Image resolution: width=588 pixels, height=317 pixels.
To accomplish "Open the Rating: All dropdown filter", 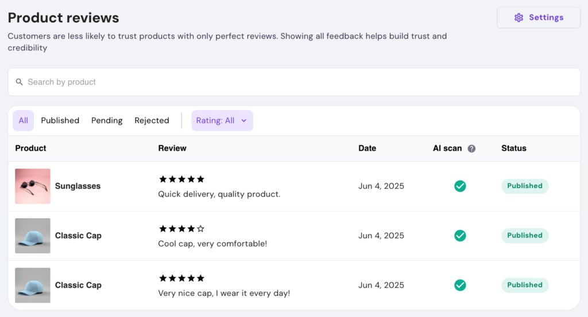I will pos(222,120).
